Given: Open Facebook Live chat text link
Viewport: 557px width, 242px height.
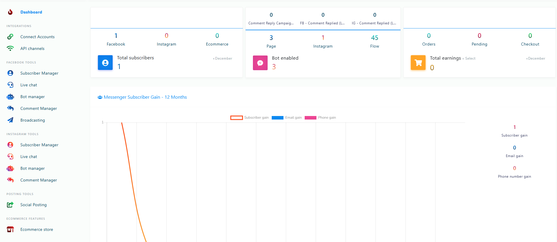Looking at the screenshot, I should tap(29, 85).
